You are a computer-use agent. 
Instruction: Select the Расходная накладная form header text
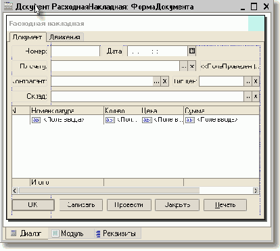(x=47, y=24)
